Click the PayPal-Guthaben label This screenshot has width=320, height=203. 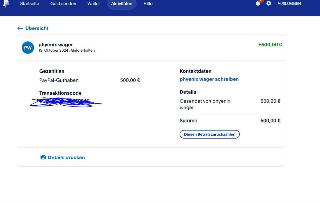point(59,80)
